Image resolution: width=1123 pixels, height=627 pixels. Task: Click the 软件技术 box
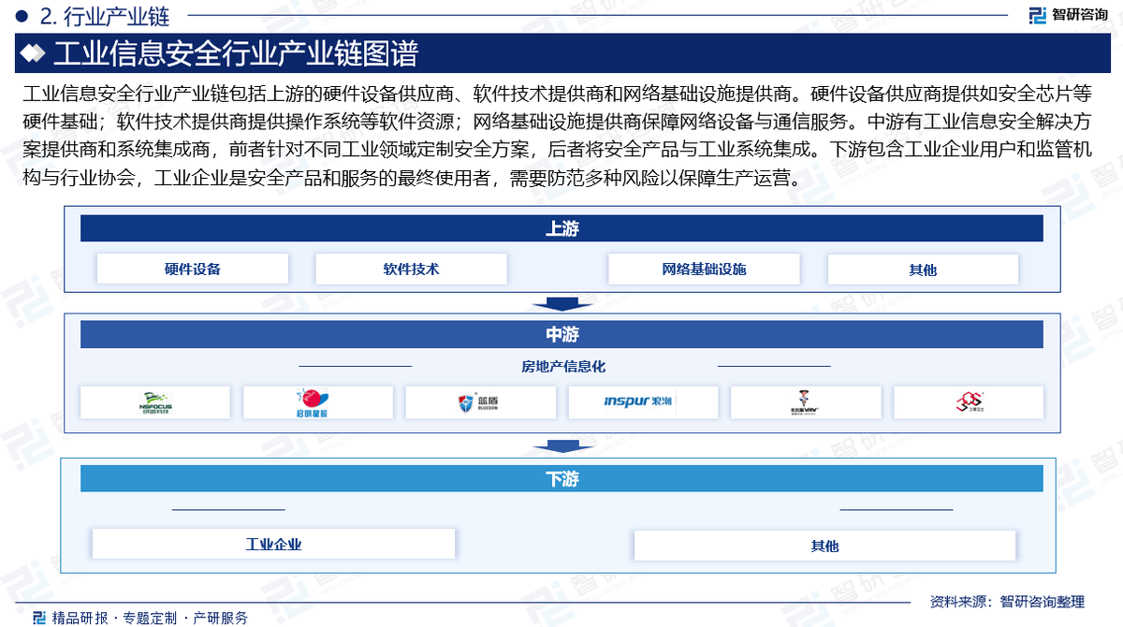coord(411,270)
